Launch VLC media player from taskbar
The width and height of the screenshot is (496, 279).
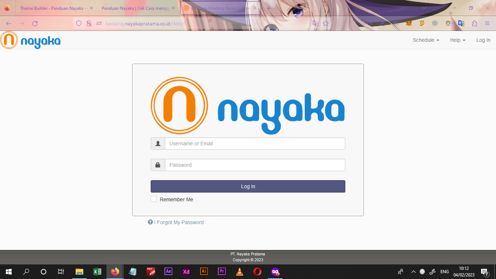(x=240, y=272)
